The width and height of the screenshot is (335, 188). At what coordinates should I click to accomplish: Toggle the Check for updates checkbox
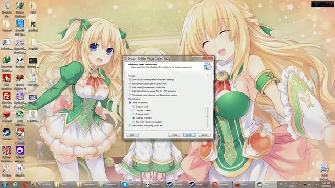130,103
